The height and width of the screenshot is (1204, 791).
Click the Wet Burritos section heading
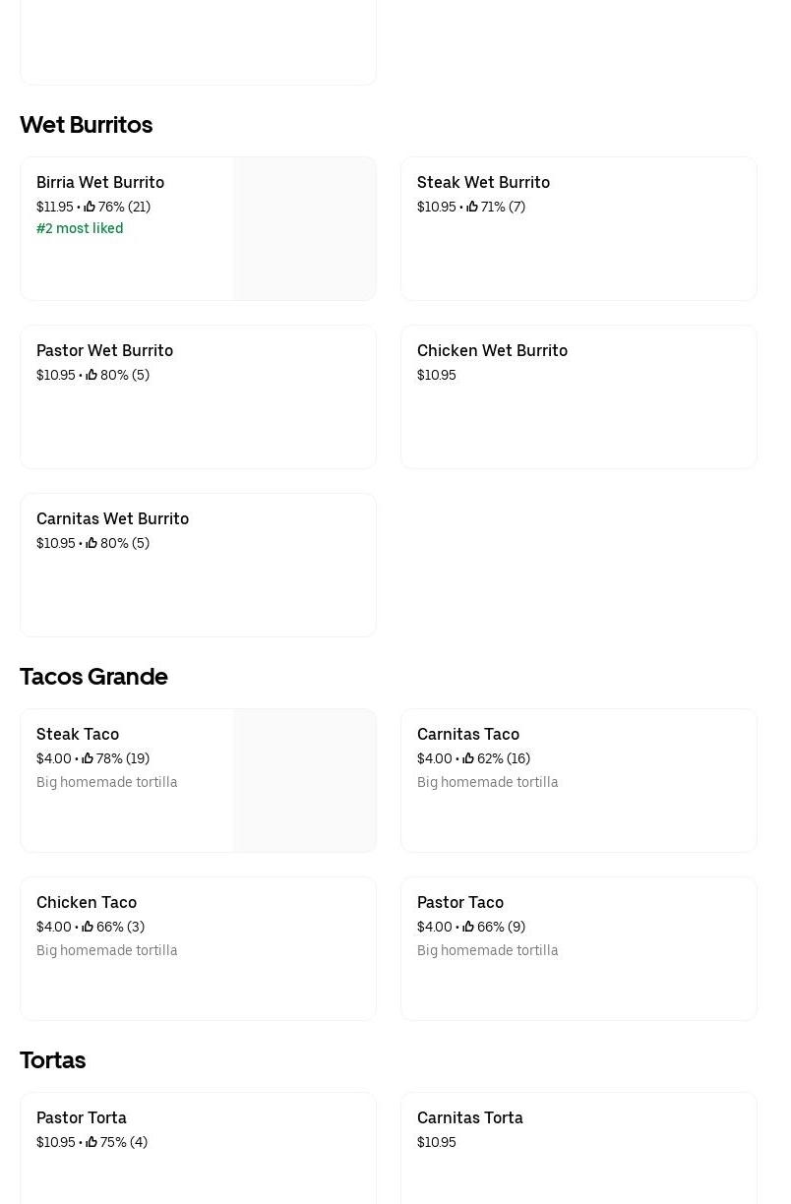coord(87,125)
